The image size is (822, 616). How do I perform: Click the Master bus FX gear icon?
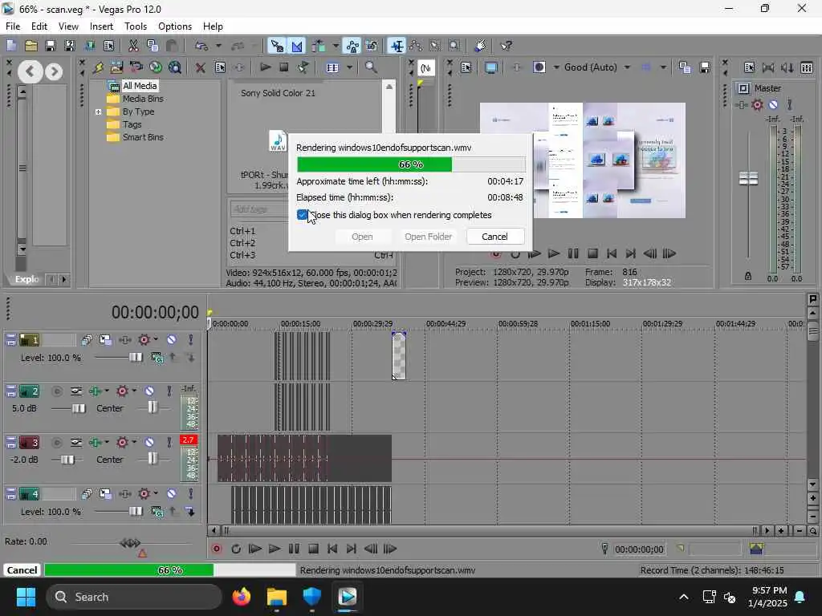click(757, 105)
